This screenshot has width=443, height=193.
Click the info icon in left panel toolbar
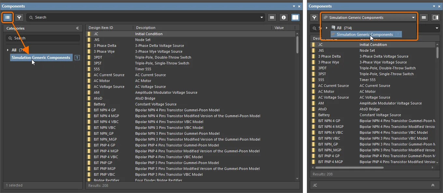point(284,17)
